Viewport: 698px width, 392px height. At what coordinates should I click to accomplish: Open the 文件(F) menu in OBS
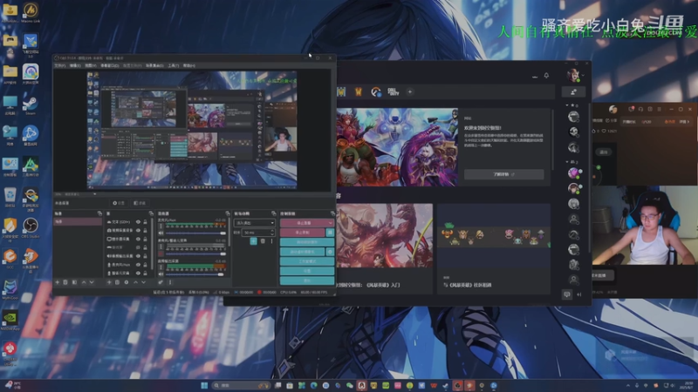[x=59, y=66]
